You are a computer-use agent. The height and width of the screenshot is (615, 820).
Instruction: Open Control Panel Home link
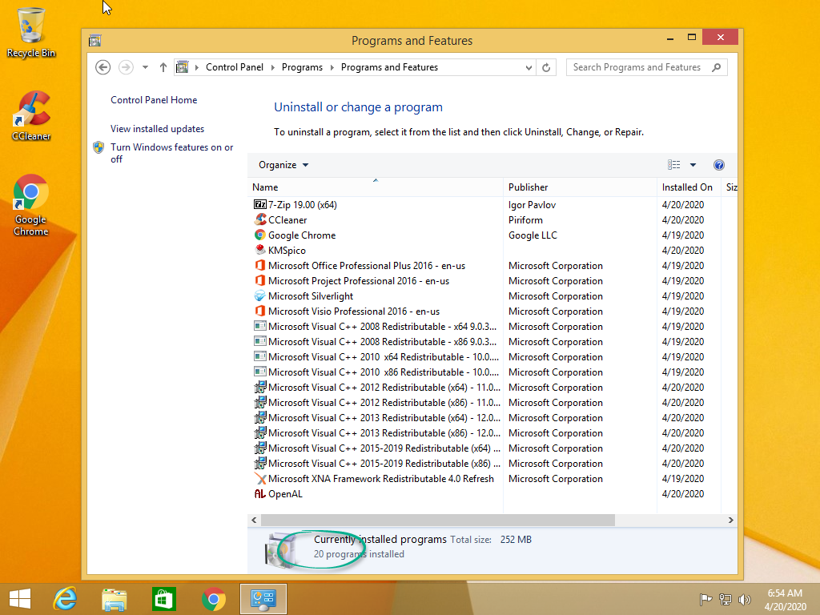(154, 100)
